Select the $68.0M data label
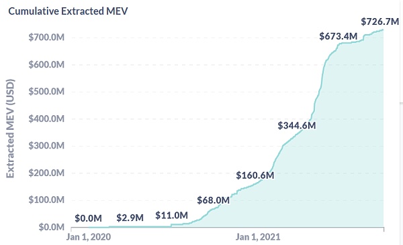The width and height of the screenshot is (403, 245). coord(214,200)
